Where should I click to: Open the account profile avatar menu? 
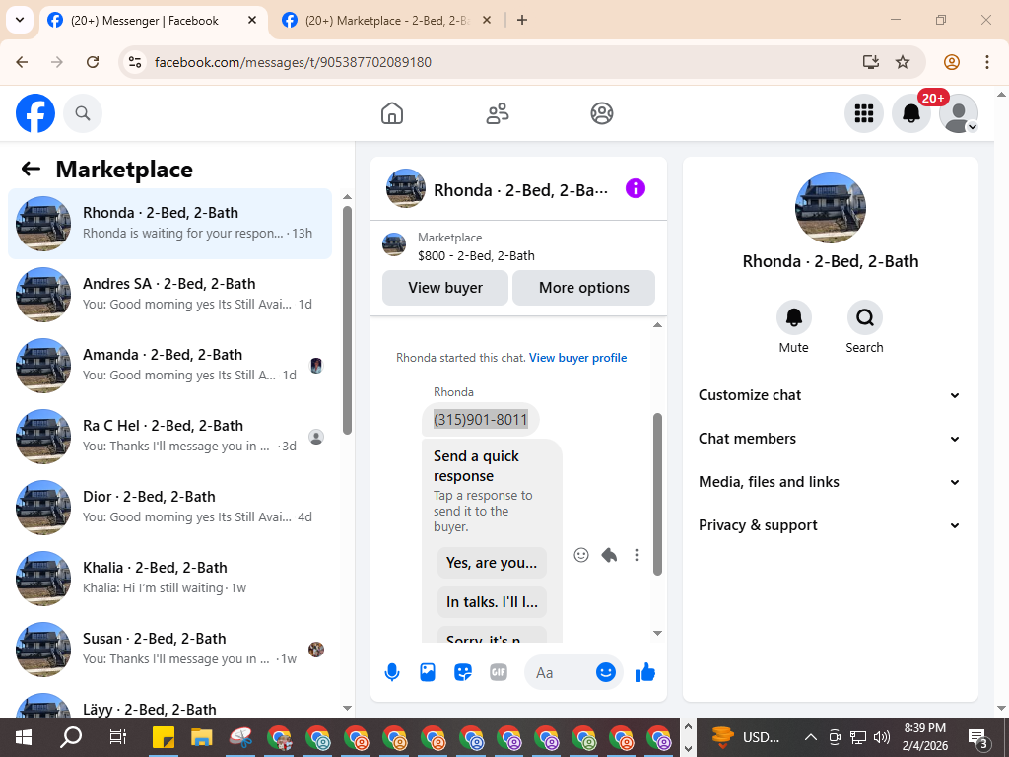click(959, 113)
